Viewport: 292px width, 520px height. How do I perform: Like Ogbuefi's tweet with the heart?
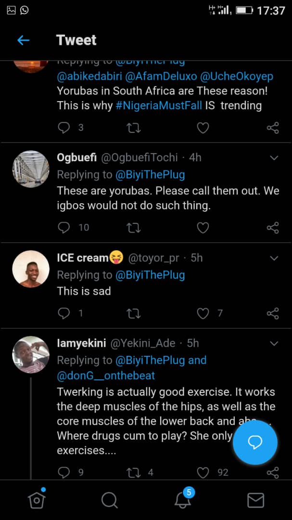pos(203,228)
